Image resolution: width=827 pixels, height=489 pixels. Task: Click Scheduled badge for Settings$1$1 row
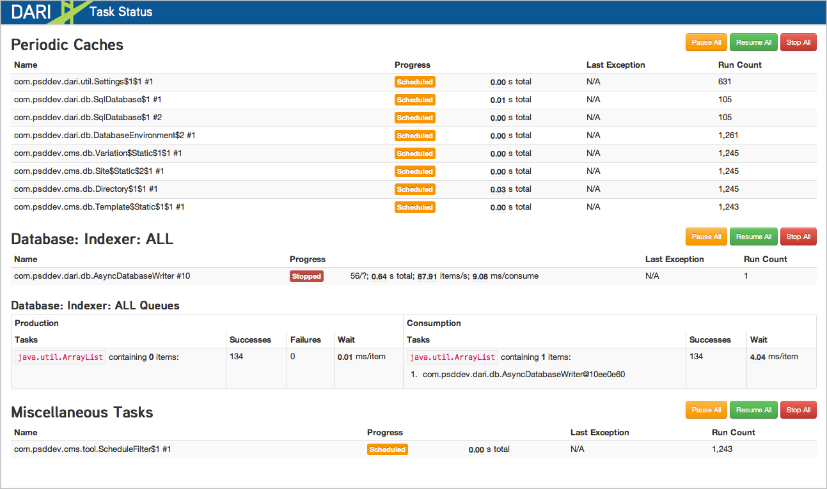[415, 82]
